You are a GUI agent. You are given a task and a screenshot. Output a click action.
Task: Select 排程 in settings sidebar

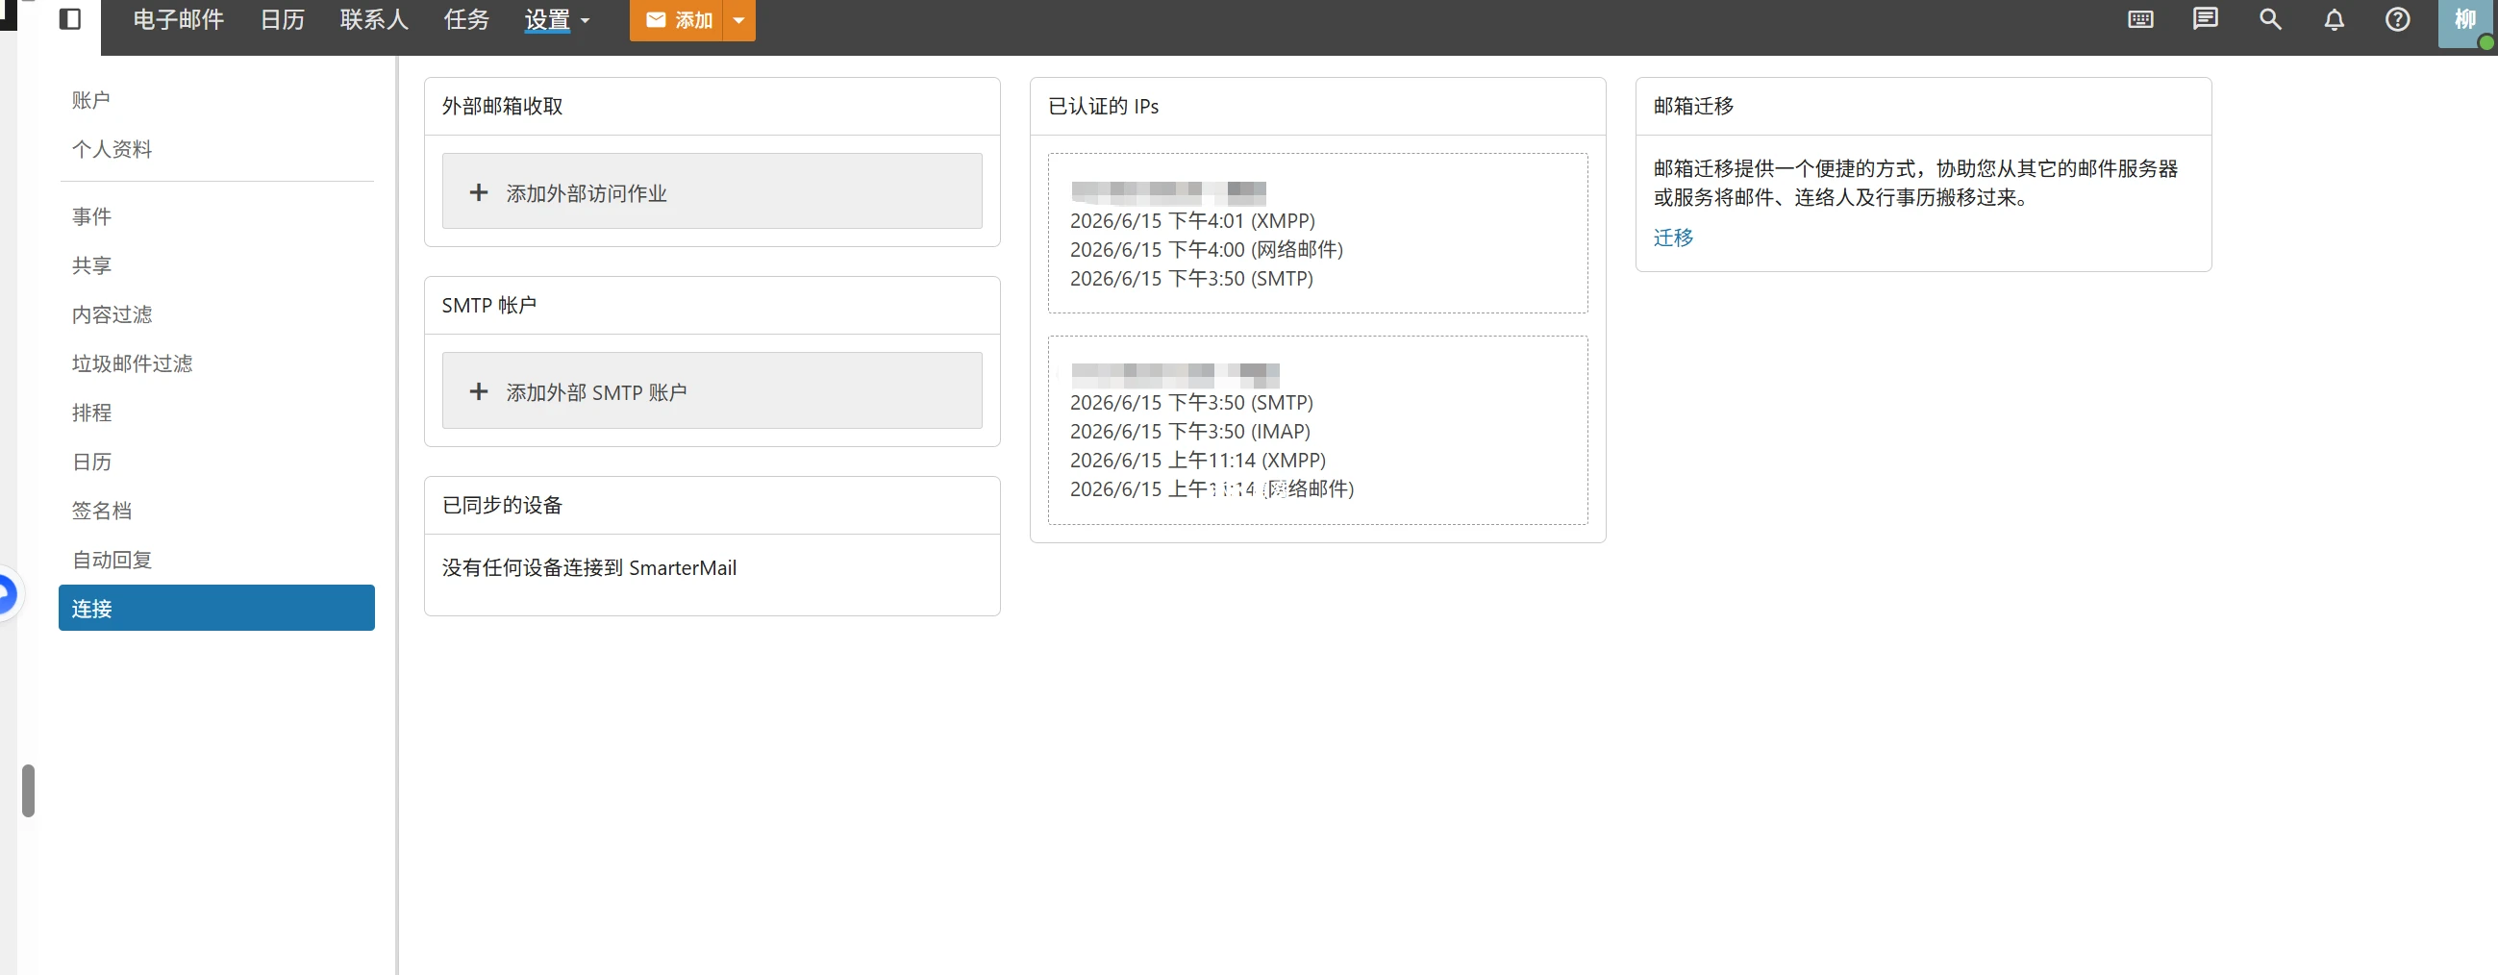91,412
